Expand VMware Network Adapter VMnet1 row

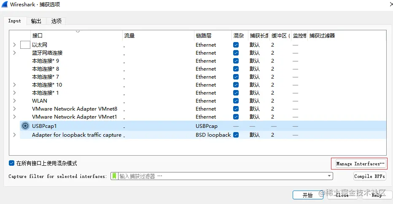pos(14,117)
